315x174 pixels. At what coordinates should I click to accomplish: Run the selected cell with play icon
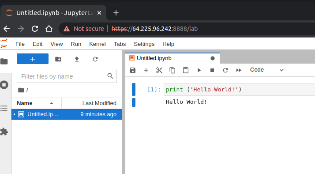click(199, 70)
